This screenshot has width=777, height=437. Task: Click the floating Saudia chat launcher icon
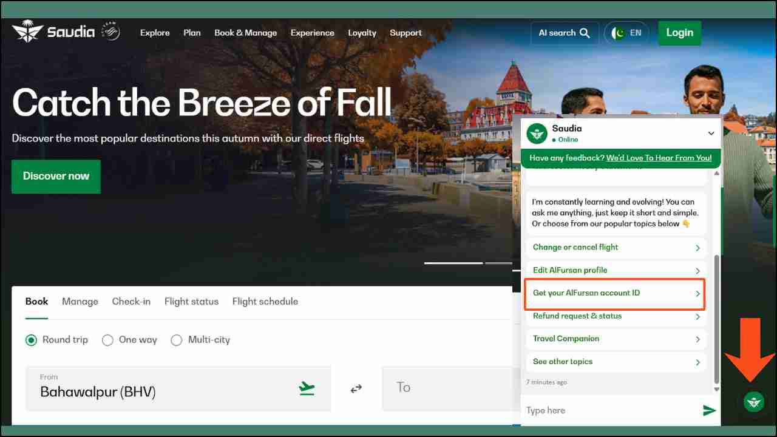[x=754, y=401]
